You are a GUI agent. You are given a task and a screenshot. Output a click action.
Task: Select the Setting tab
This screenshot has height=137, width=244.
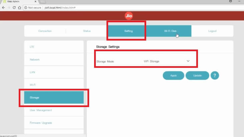(x=129, y=31)
